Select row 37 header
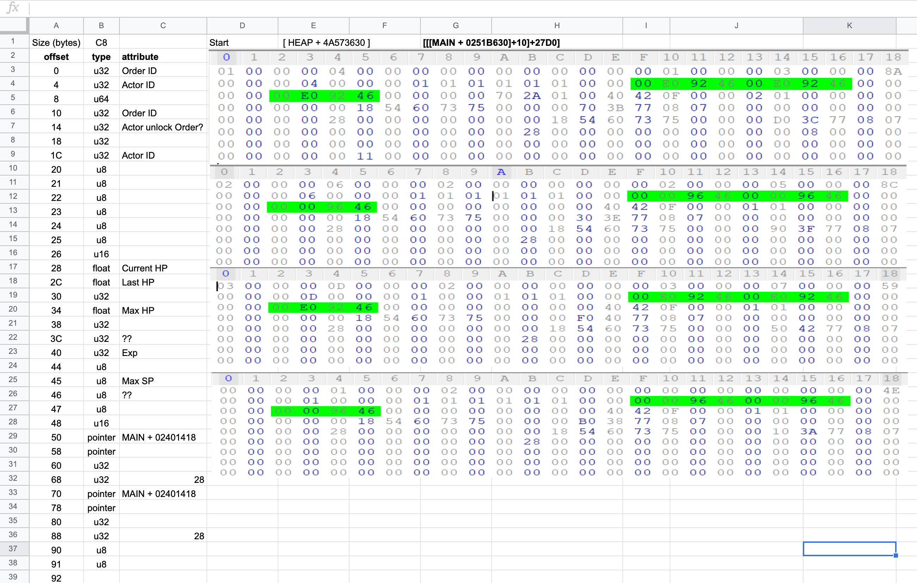 pyautogui.click(x=14, y=548)
